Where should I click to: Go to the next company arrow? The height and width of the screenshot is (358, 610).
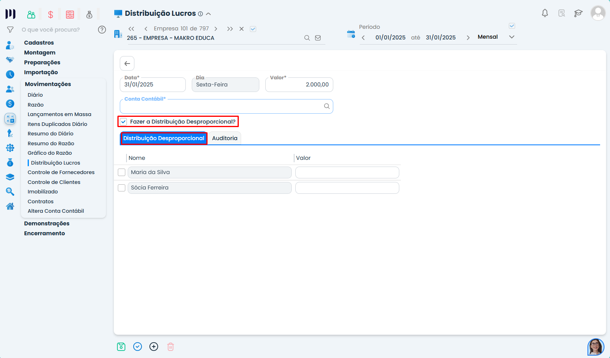coord(216,29)
